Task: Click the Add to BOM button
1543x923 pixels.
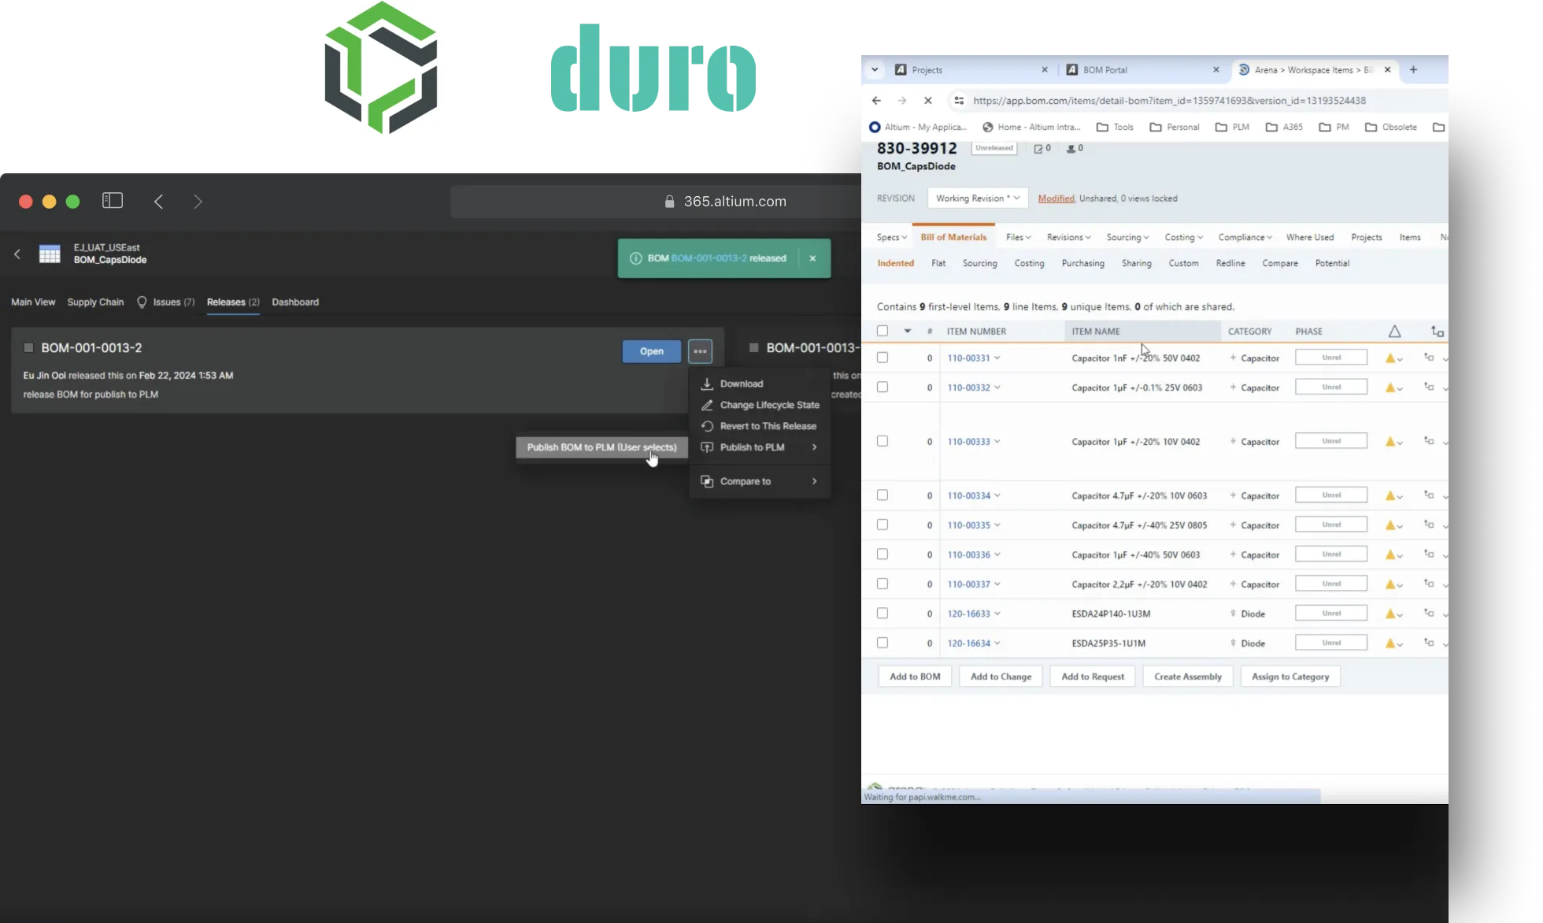Action: pyautogui.click(x=915, y=676)
